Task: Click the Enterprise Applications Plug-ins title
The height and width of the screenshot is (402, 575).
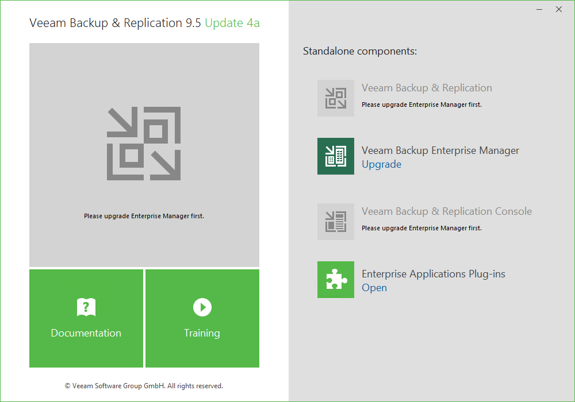Action: pos(434,274)
